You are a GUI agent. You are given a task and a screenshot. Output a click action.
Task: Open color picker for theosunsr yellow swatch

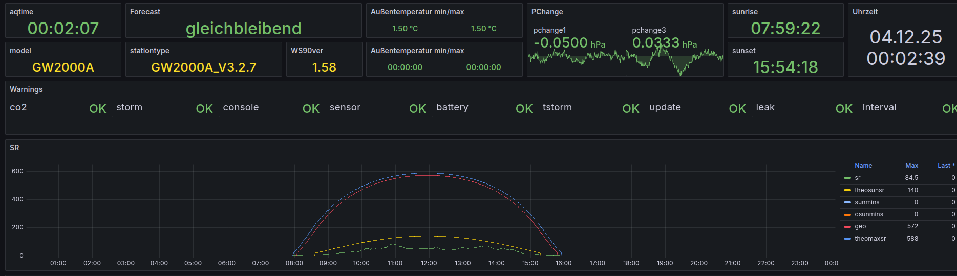[x=847, y=190]
